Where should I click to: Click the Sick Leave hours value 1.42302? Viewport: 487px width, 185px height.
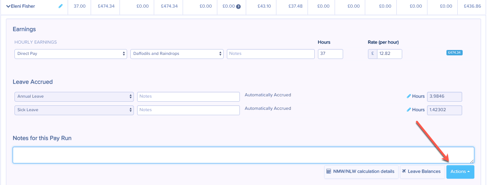pos(445,110)
